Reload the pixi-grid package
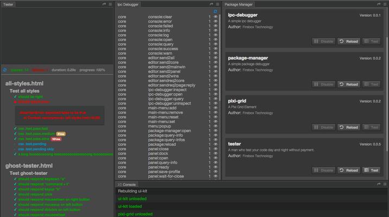 point(349,127)
